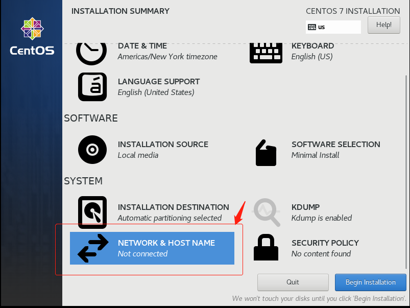Select the Network & Host Name arrows icon
The width and height of the screenshot is (410, 308).
point(92,248)
